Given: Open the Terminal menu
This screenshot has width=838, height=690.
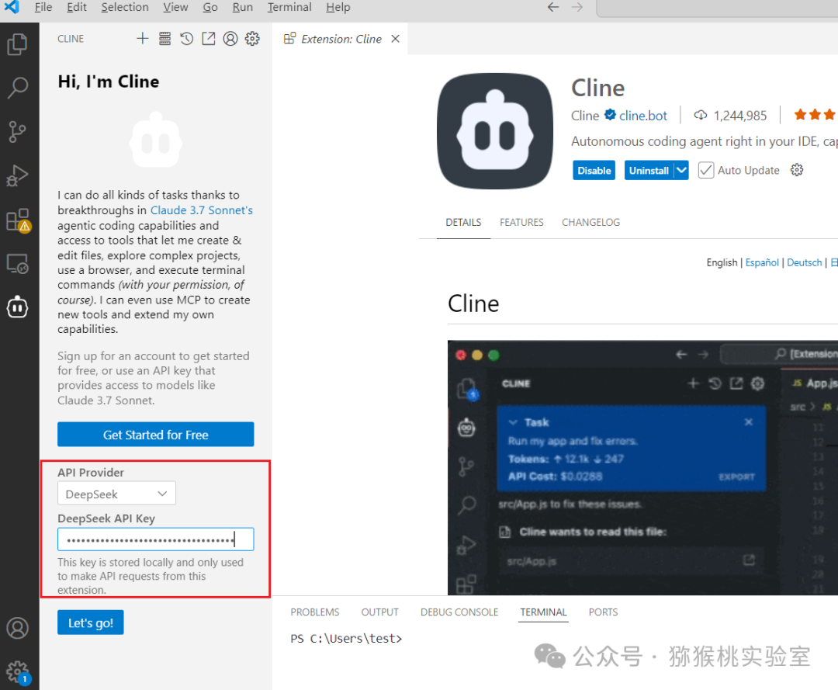Looking at the screenshot, I should pyautogui.click(x=289, y=7).
